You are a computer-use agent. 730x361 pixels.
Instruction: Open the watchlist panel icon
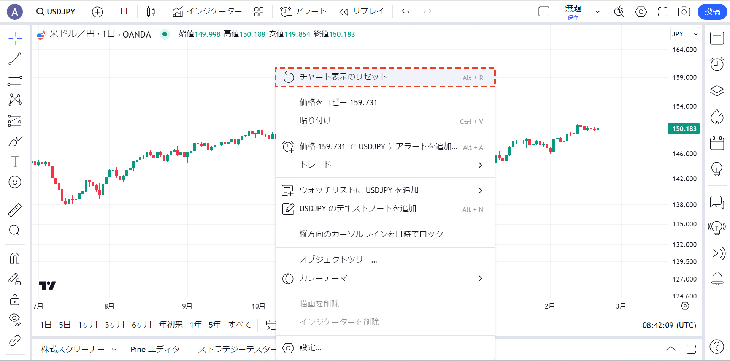(717, 38)
